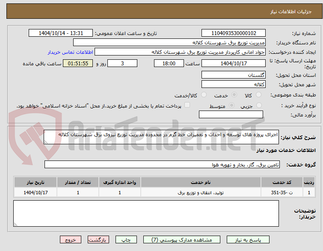Click the اطلاعات خدمات مورد نیاز heading
This screenshot has width=323, height=251.
click(286, 150)
